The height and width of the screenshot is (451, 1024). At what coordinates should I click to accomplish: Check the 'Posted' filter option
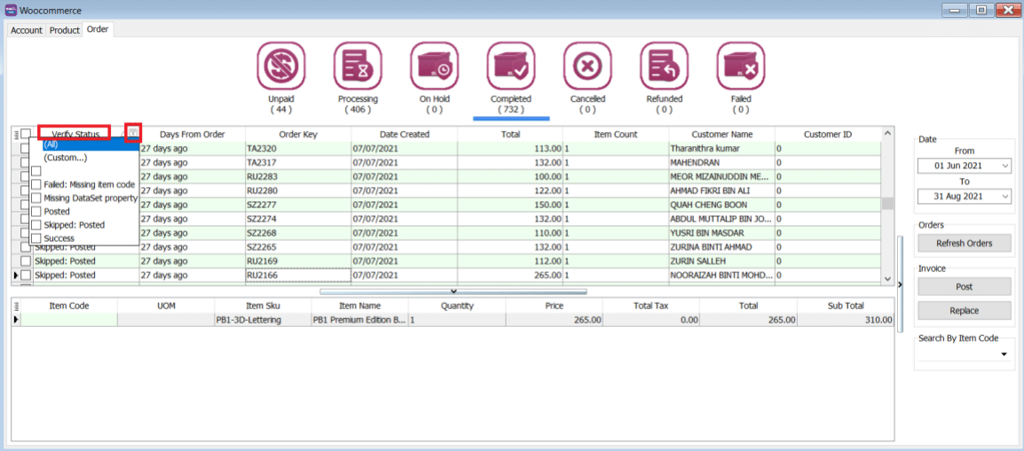(36, 212)
